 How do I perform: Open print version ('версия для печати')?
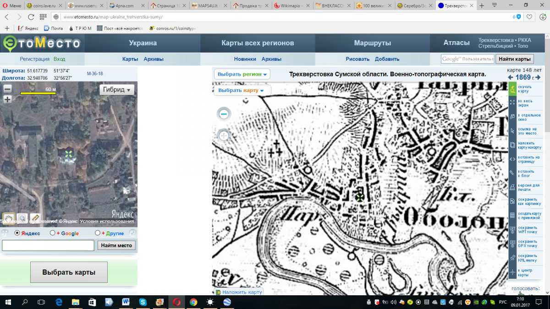[x=512, y=187]
